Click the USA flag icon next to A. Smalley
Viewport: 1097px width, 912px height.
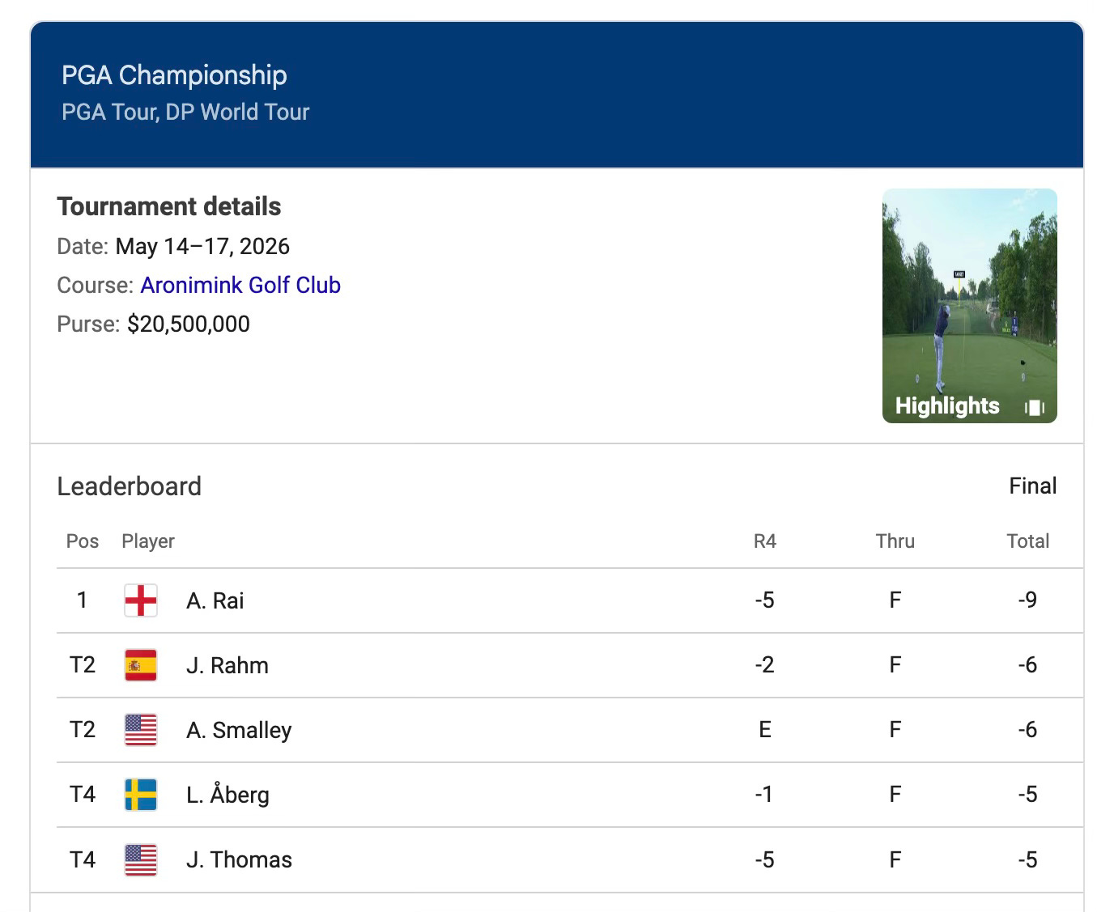coord(141,730)
